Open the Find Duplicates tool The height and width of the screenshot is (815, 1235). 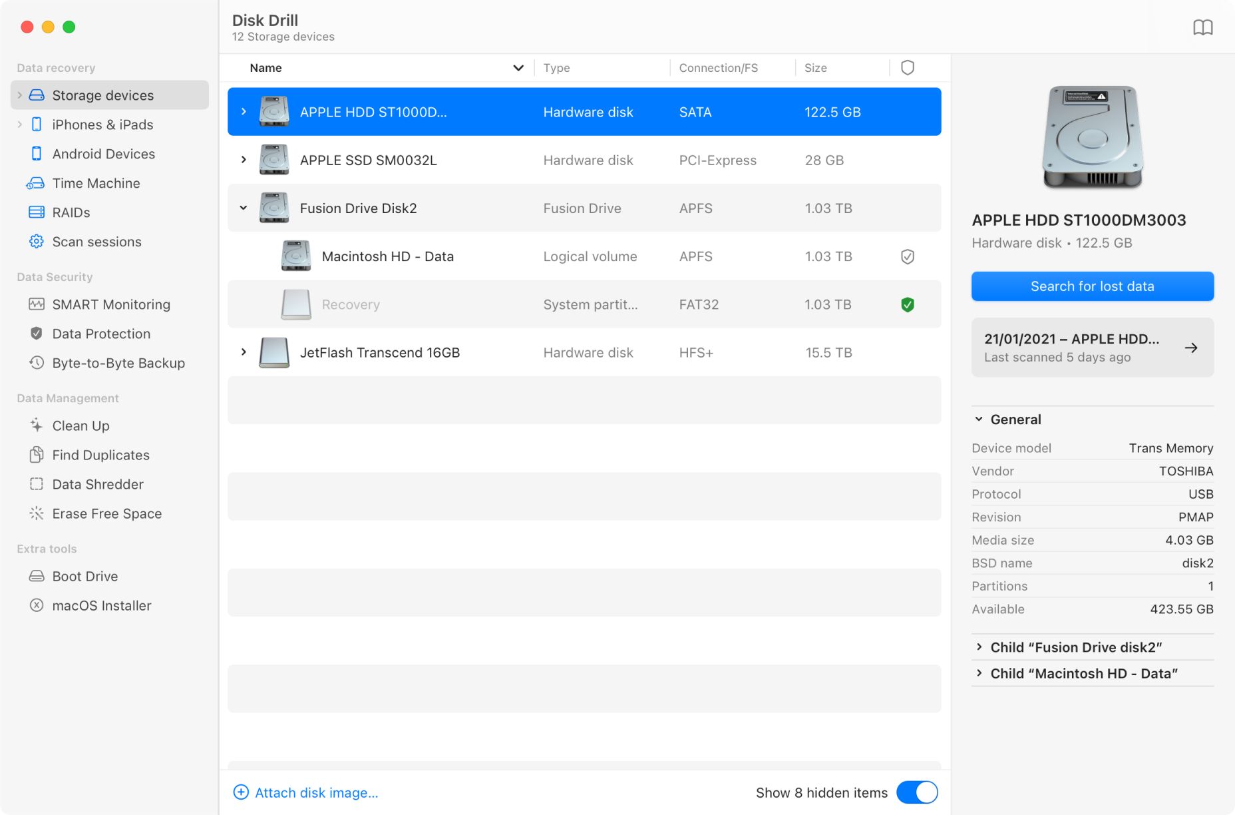click(x=100, y=455)
